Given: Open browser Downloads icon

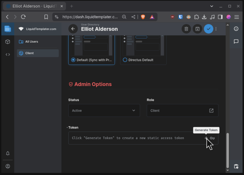Looking at the screenshot, I should click(x=204, y=17).
